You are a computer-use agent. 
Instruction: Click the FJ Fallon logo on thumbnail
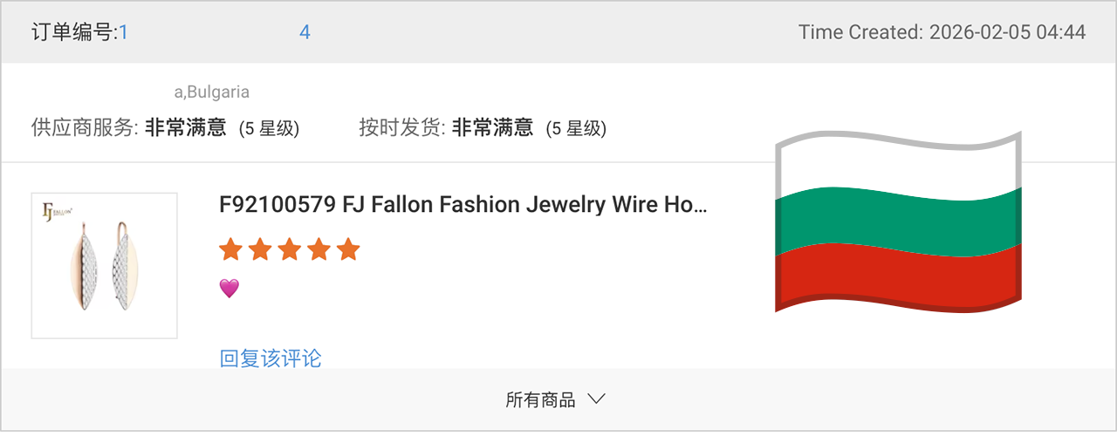click(x=57, y=211)
